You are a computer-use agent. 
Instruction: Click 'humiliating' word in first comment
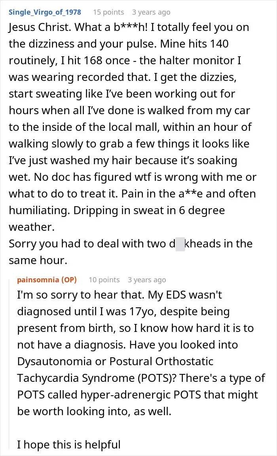point(39,211)
